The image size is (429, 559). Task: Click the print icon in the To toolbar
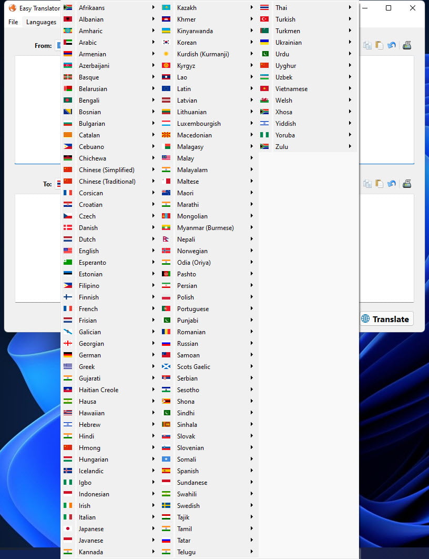[407, 184]
